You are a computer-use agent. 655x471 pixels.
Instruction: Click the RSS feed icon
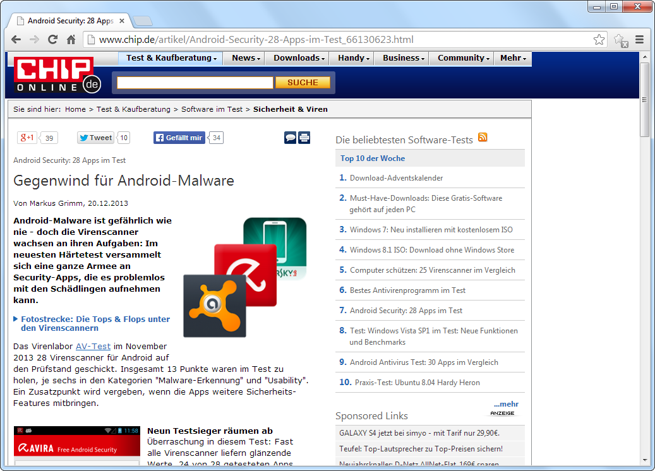pos(483,138)
